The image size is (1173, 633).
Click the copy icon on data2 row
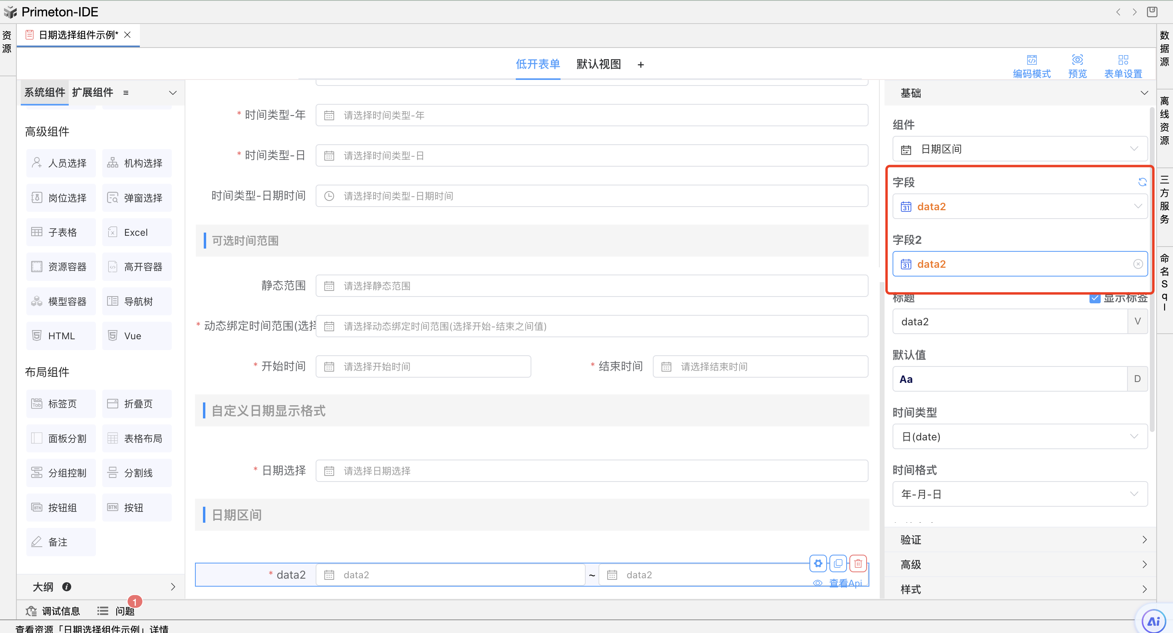838,563
